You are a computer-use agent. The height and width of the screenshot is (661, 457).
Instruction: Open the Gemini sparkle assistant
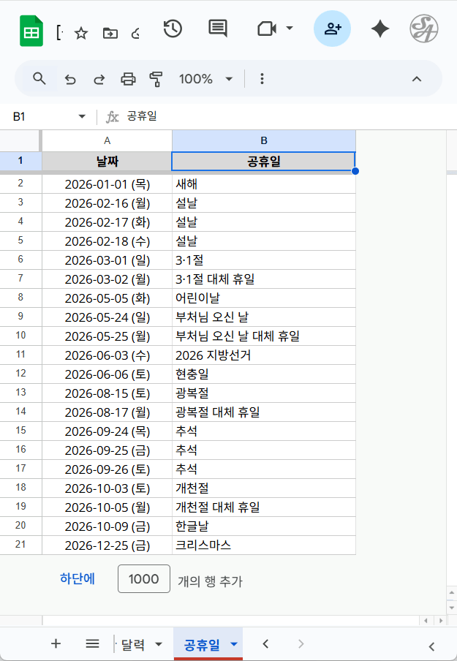coord(379,29)
